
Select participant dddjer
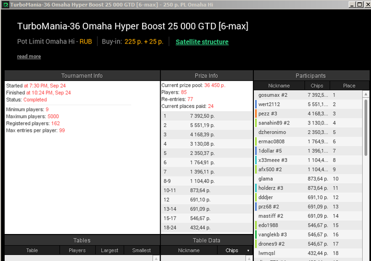tap(308, 197)
